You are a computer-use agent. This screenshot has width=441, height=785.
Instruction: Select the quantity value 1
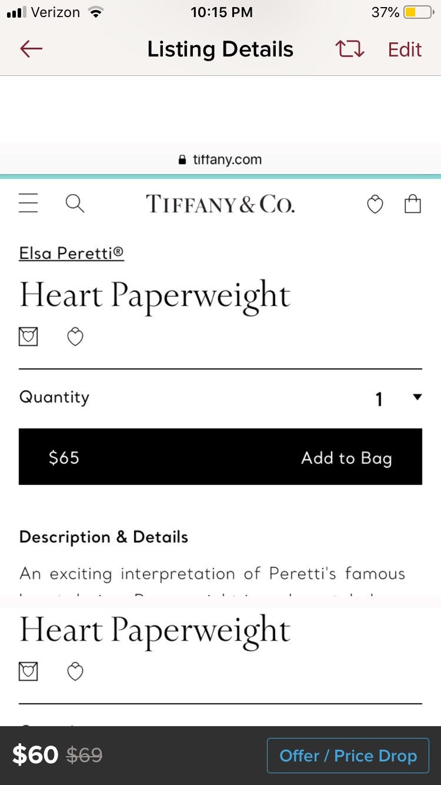[x=379, y=400]
